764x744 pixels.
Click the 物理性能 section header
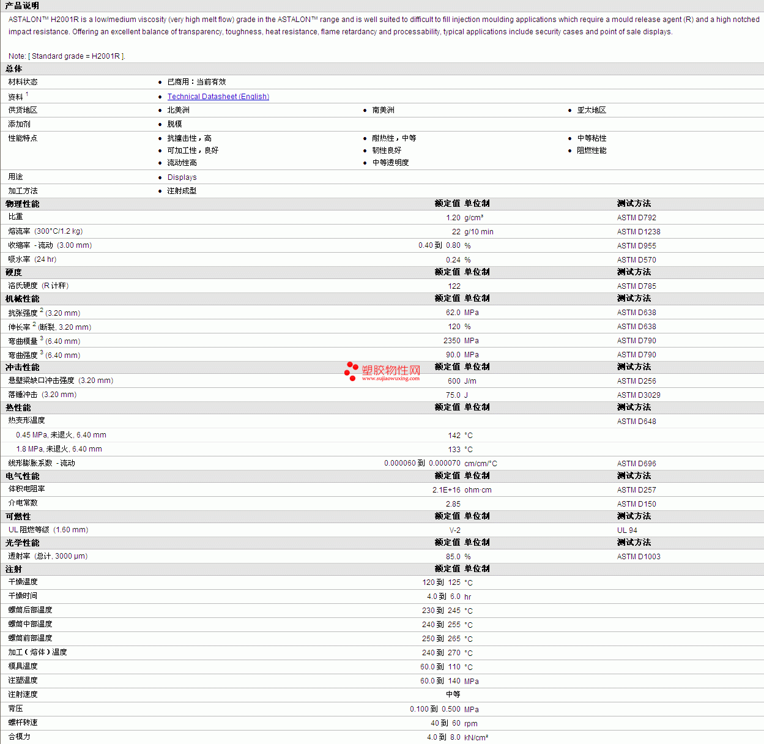pos(22,204)
